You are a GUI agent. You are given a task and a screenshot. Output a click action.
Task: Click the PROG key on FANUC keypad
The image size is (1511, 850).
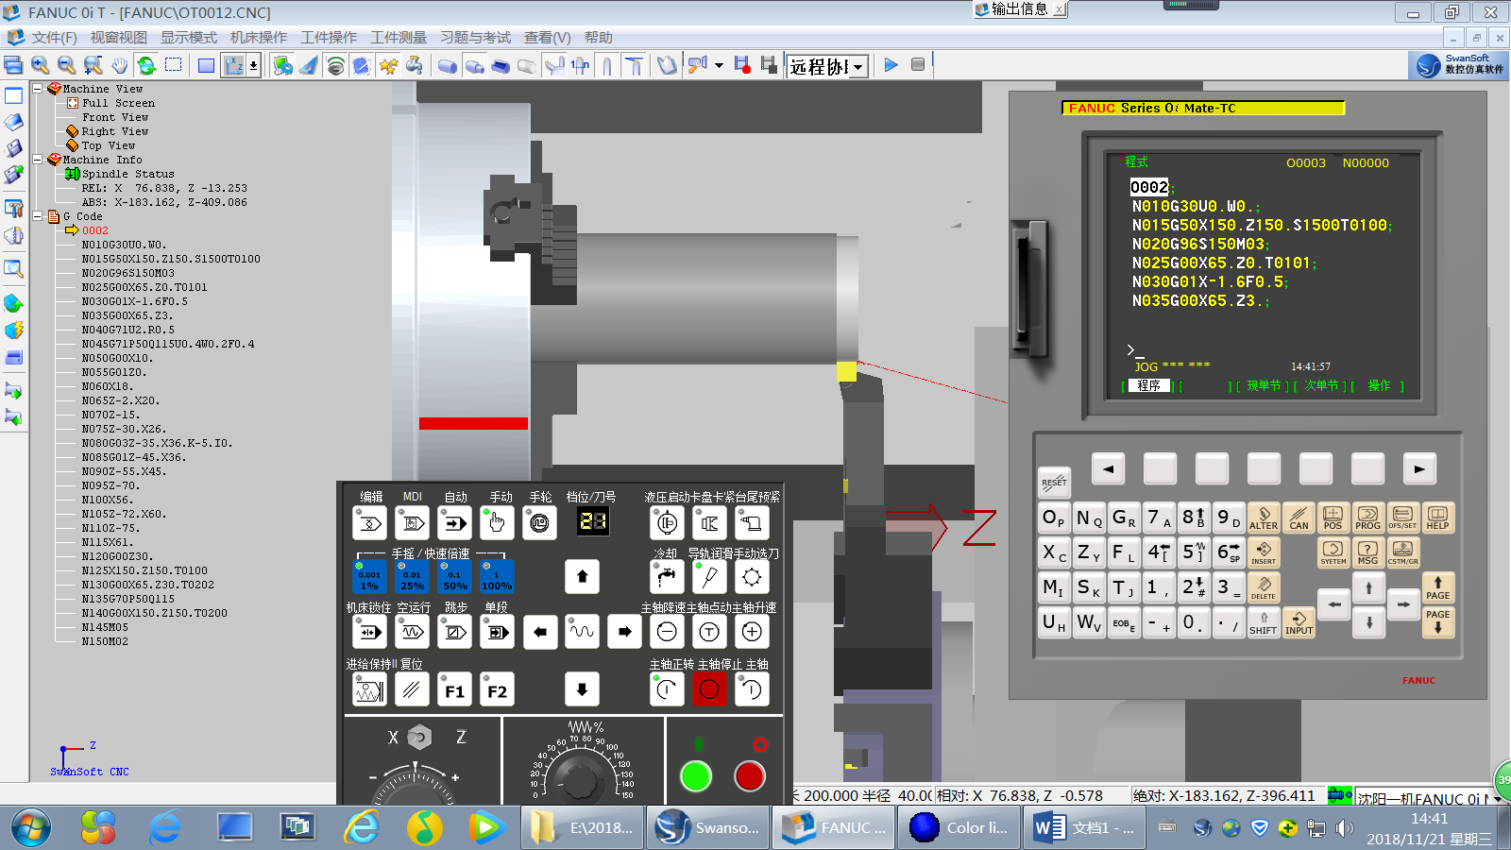click(1367, 518)
